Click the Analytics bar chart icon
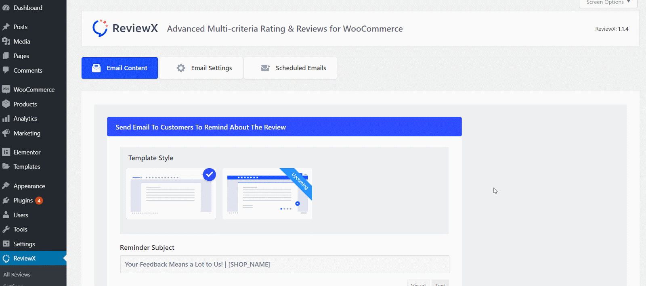This screenshot has height=286, width=646. 6,118
